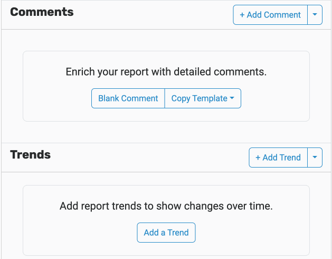
Task: Click the + Add Trend button
Action: (278, 158)
